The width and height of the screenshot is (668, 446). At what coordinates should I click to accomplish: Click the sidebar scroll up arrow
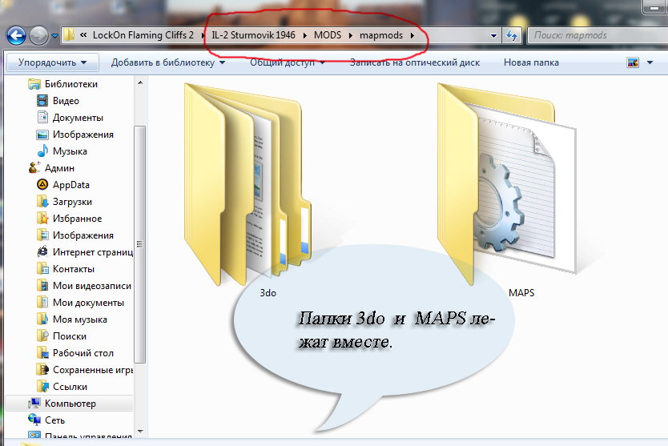pos(140,82)
